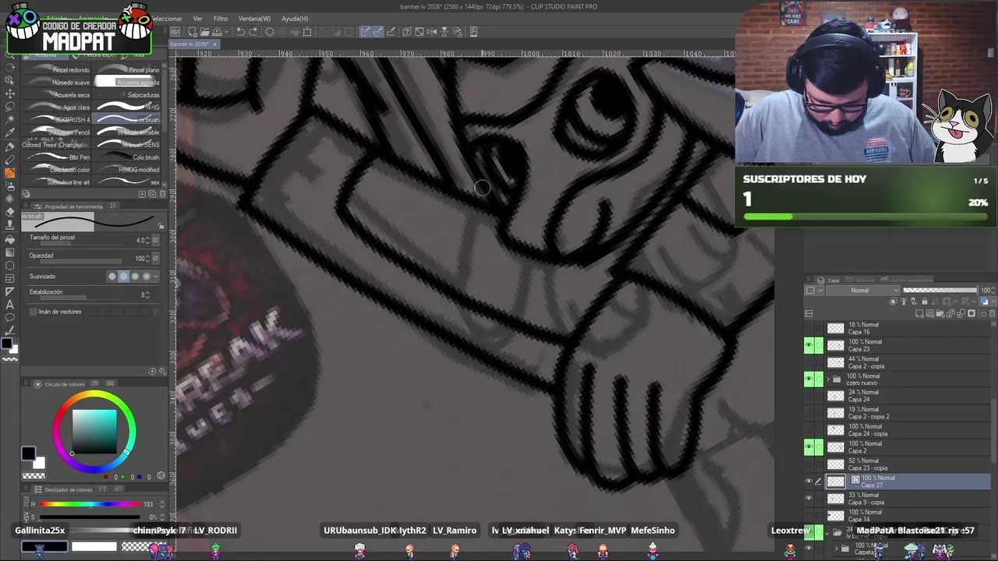Open Clip Studio launcher icon
Screen dimensions: 998x561
point(175,32)
